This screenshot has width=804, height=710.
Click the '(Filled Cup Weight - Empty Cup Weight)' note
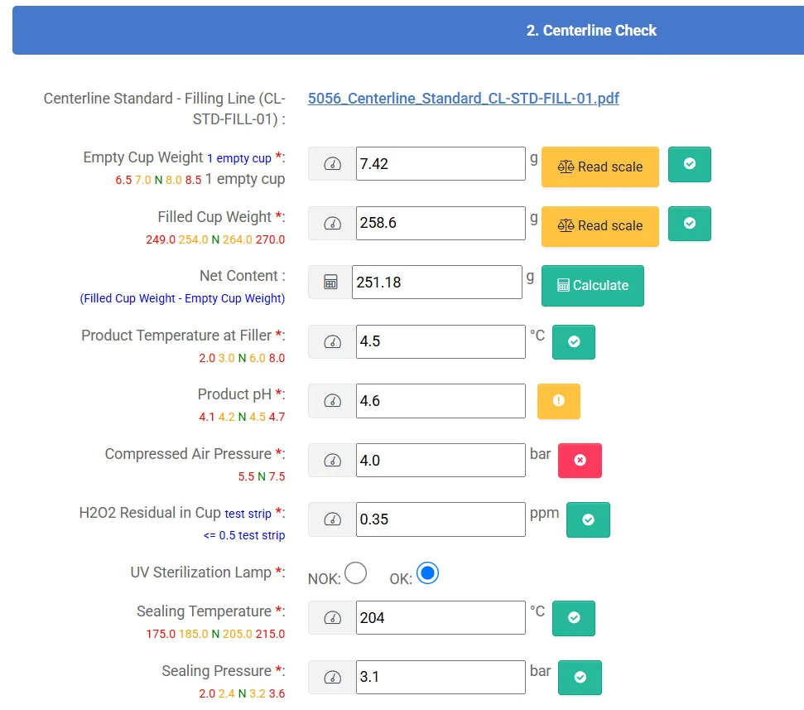tap(182, 298)
